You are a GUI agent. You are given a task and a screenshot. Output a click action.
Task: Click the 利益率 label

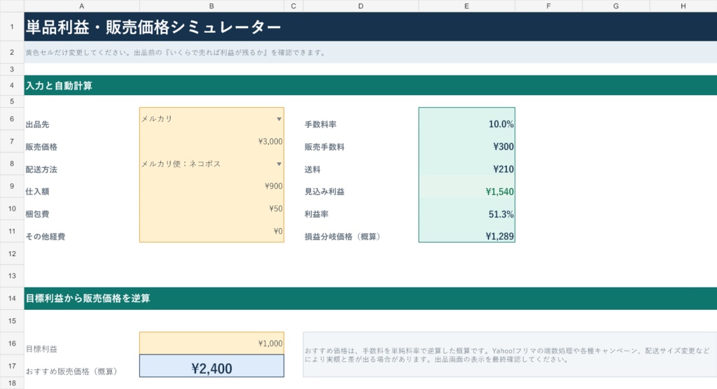tap(316, 214)
